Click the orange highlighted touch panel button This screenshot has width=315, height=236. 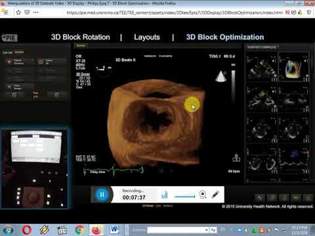[35, 94]
